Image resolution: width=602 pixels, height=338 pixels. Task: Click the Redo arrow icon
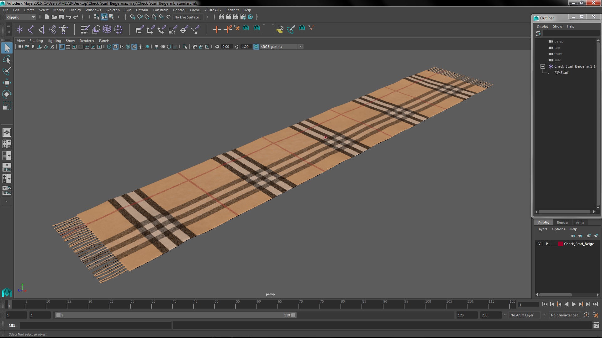pos(76,17)
